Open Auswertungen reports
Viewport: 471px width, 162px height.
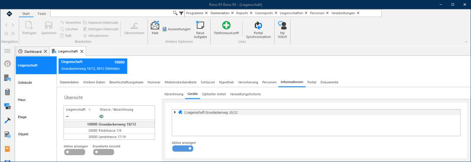click(x=177, y=29)
